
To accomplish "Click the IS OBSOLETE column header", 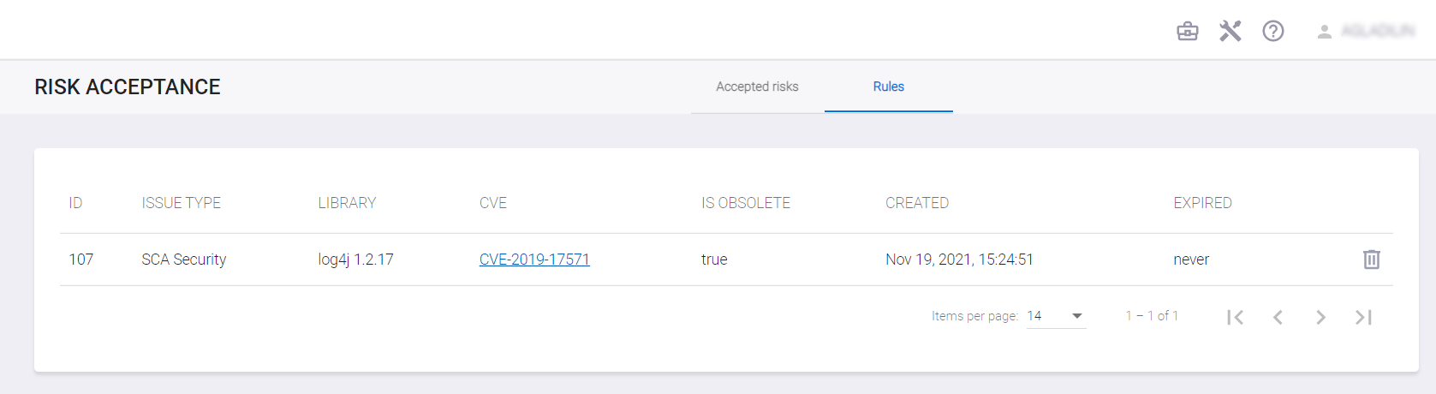I will point(745,203).
